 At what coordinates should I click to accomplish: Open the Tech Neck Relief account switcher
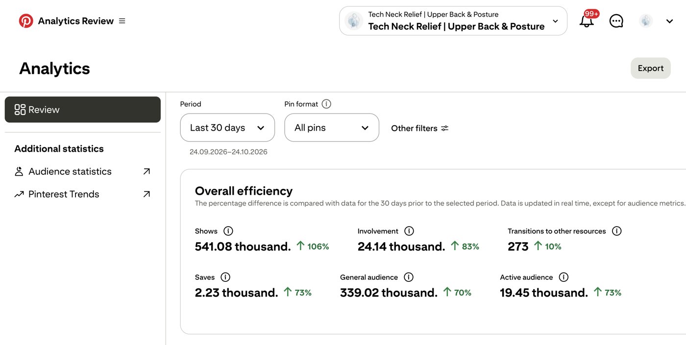pos(453,21)
